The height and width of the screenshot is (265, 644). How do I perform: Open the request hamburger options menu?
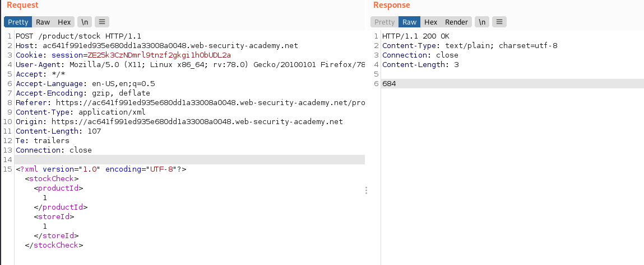click(101, 22)
